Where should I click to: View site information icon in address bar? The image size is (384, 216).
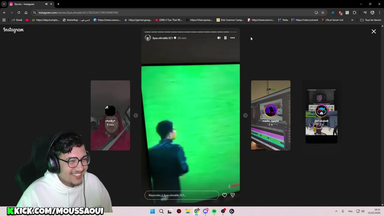(x=34, y=13)
